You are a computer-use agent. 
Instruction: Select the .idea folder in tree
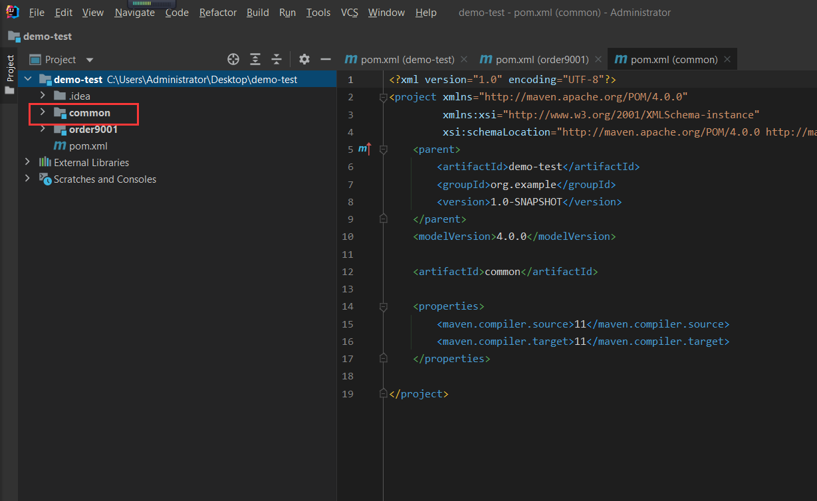pos(80,96)
